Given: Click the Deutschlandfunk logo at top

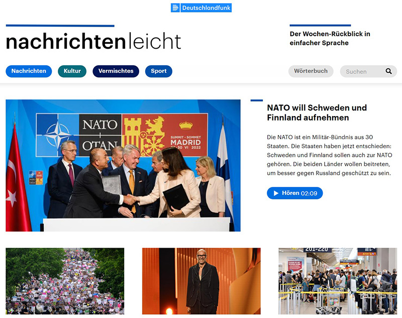Looking at the screenshot, I should tap(202, 8).
